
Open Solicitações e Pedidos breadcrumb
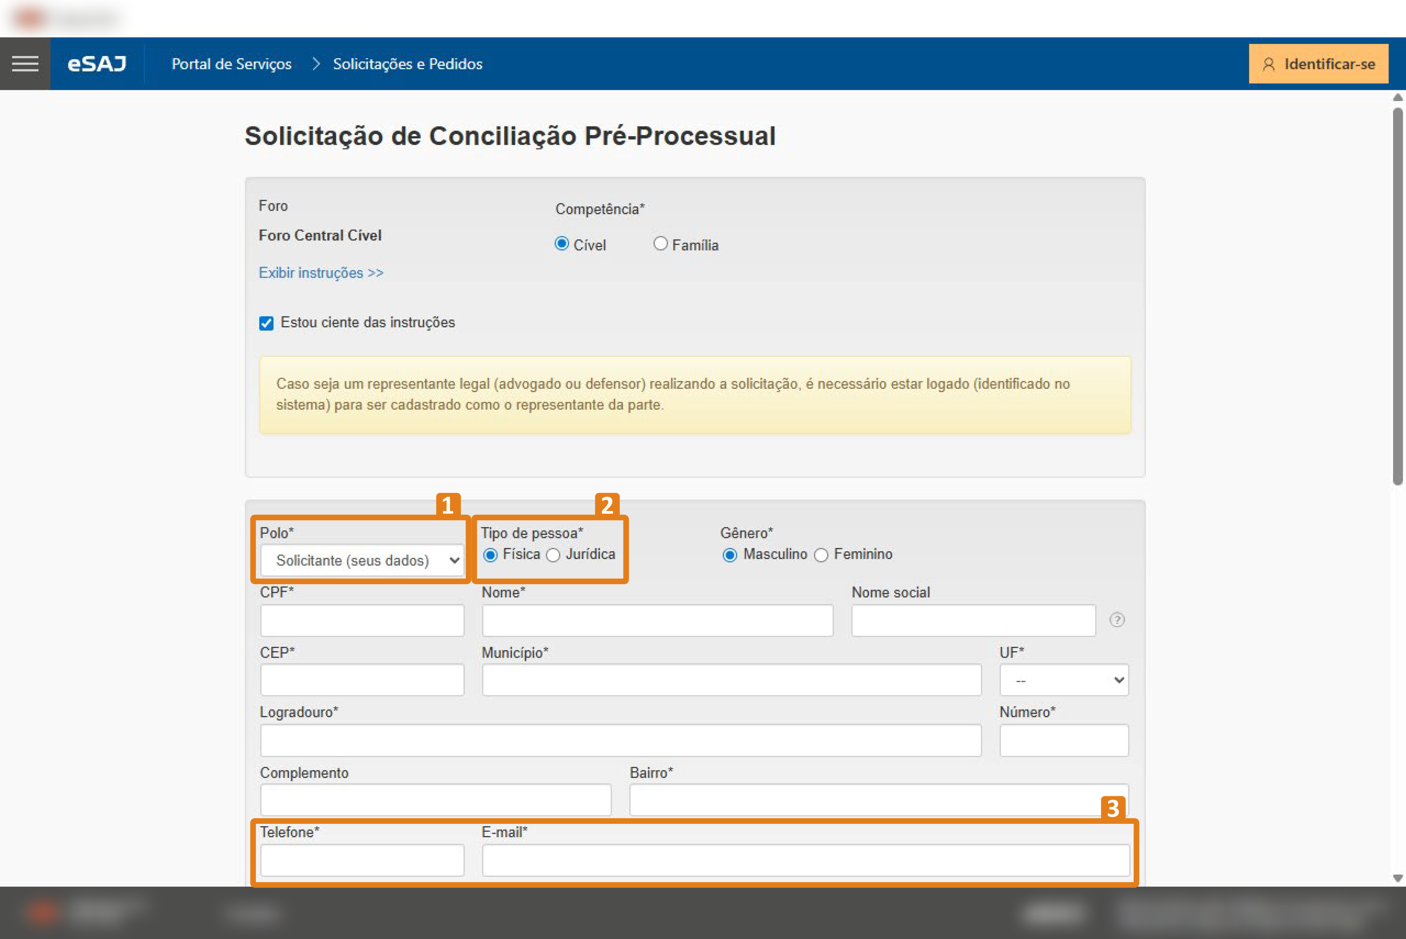tap(408, 63)
